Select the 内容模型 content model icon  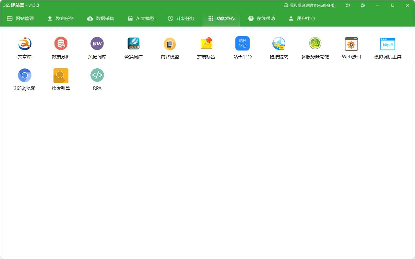(170, 44)
